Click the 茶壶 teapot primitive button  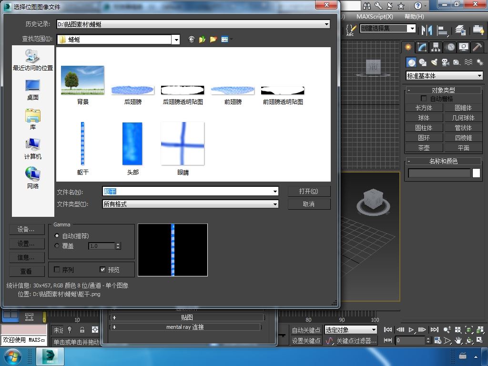(x=424, y=148)
